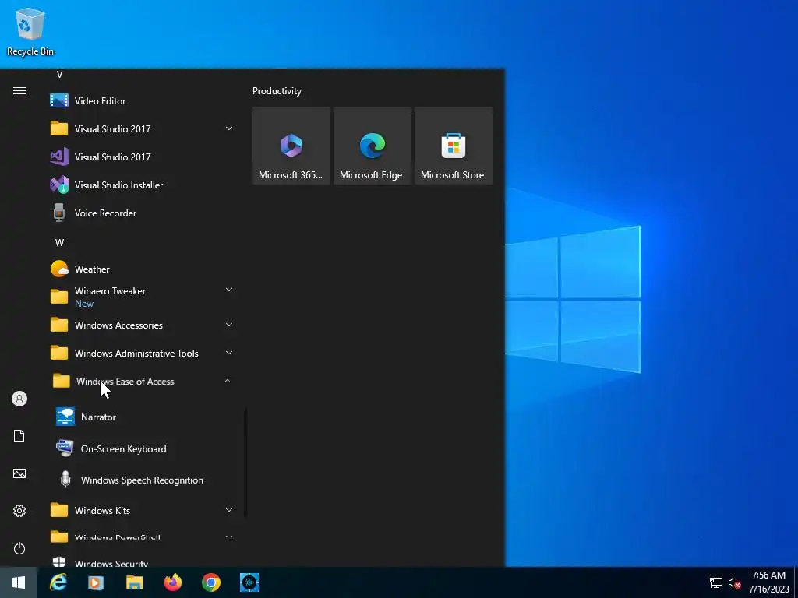Image resolution: width=798 pixels, height=598 pixels.
Task: Open the blue gear app on taskbar
Action: pyautogui.click(x=249, y=582)
